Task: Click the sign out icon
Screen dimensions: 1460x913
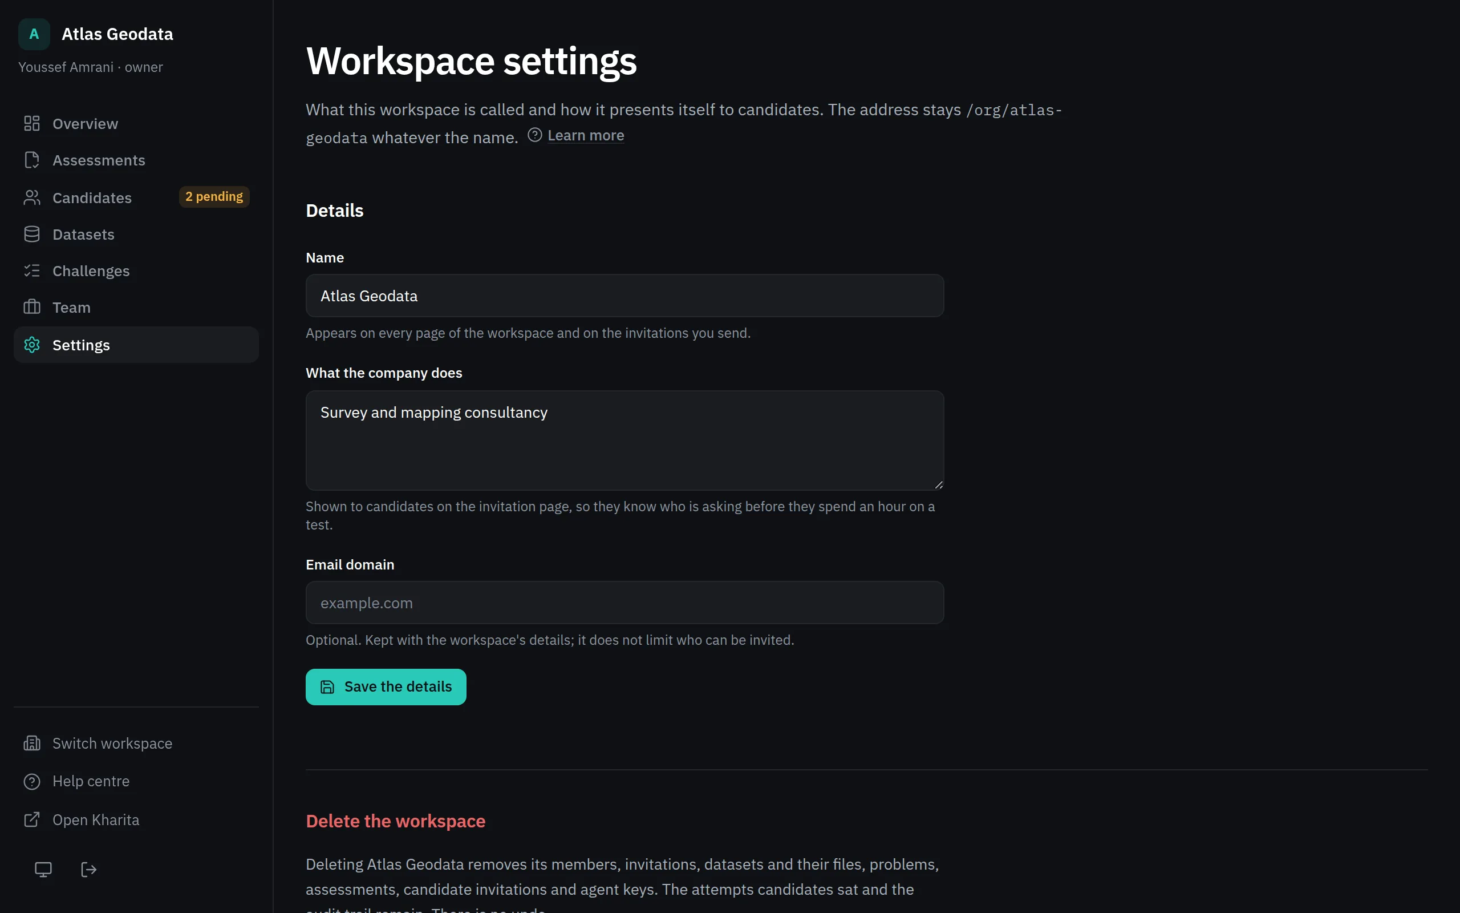Action: click(x=89, y=870)
